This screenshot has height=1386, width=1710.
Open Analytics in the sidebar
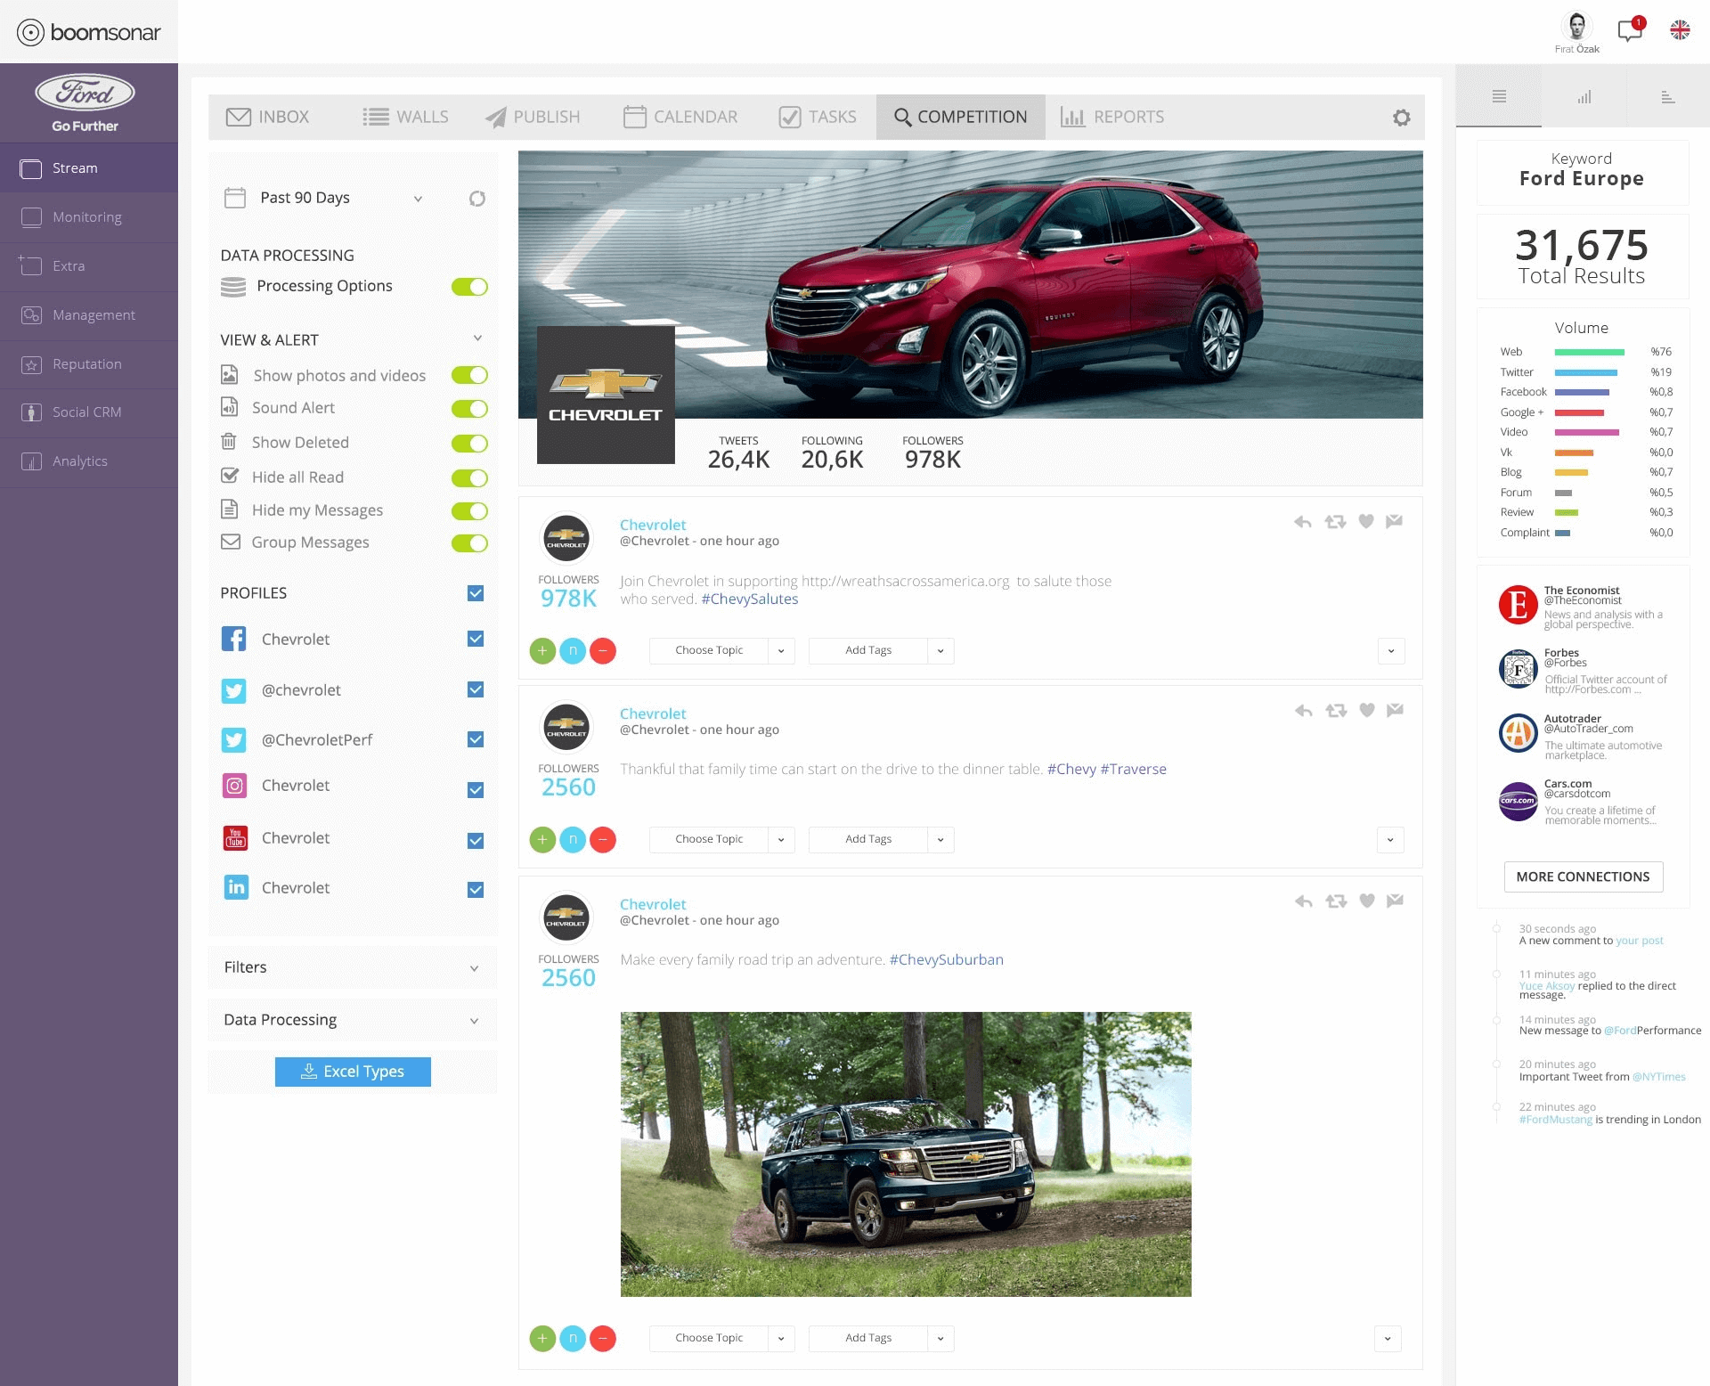click(x=89, y=462)
